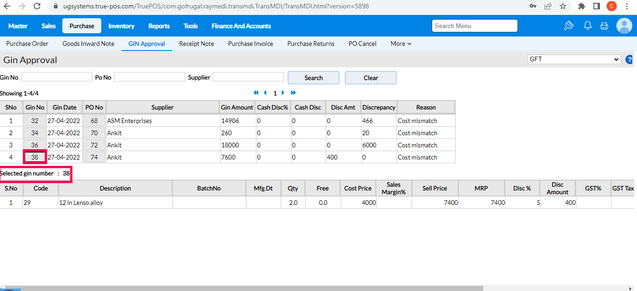Image resolution: width=637 pixels, height=291 pixels.
Task: Open the browser extensions puzzle icon
Action: 582,7
